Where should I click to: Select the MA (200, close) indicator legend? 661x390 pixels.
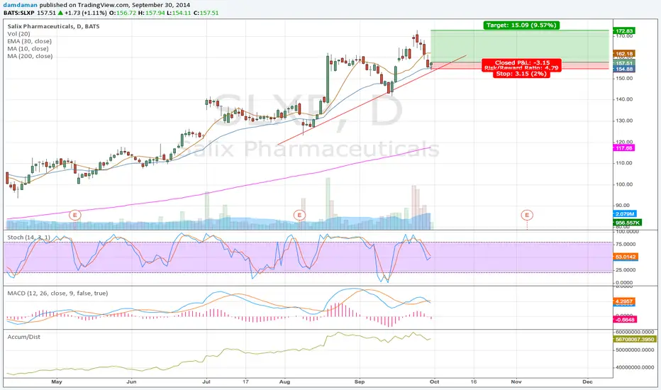point(30,56)
